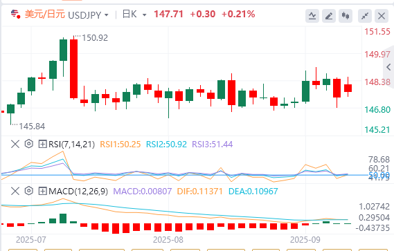Click the RSI(7,14,21) indicator label
Viewport: 394px width, 251px height.
click(x=71, y=145)
